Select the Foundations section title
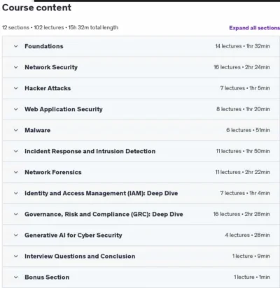 [44, 46]
